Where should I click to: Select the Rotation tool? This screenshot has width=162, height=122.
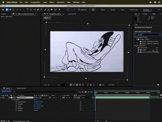pyautogui.click(x=28, y=10)
